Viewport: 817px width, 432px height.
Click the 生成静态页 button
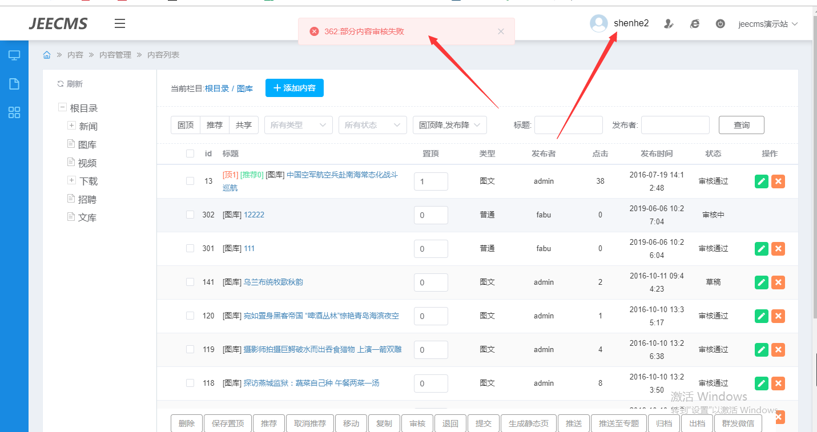529,423
